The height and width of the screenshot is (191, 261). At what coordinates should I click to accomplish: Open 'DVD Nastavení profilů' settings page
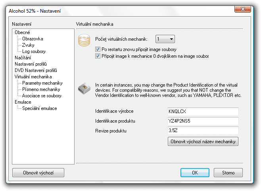click(x=36, y=70)
